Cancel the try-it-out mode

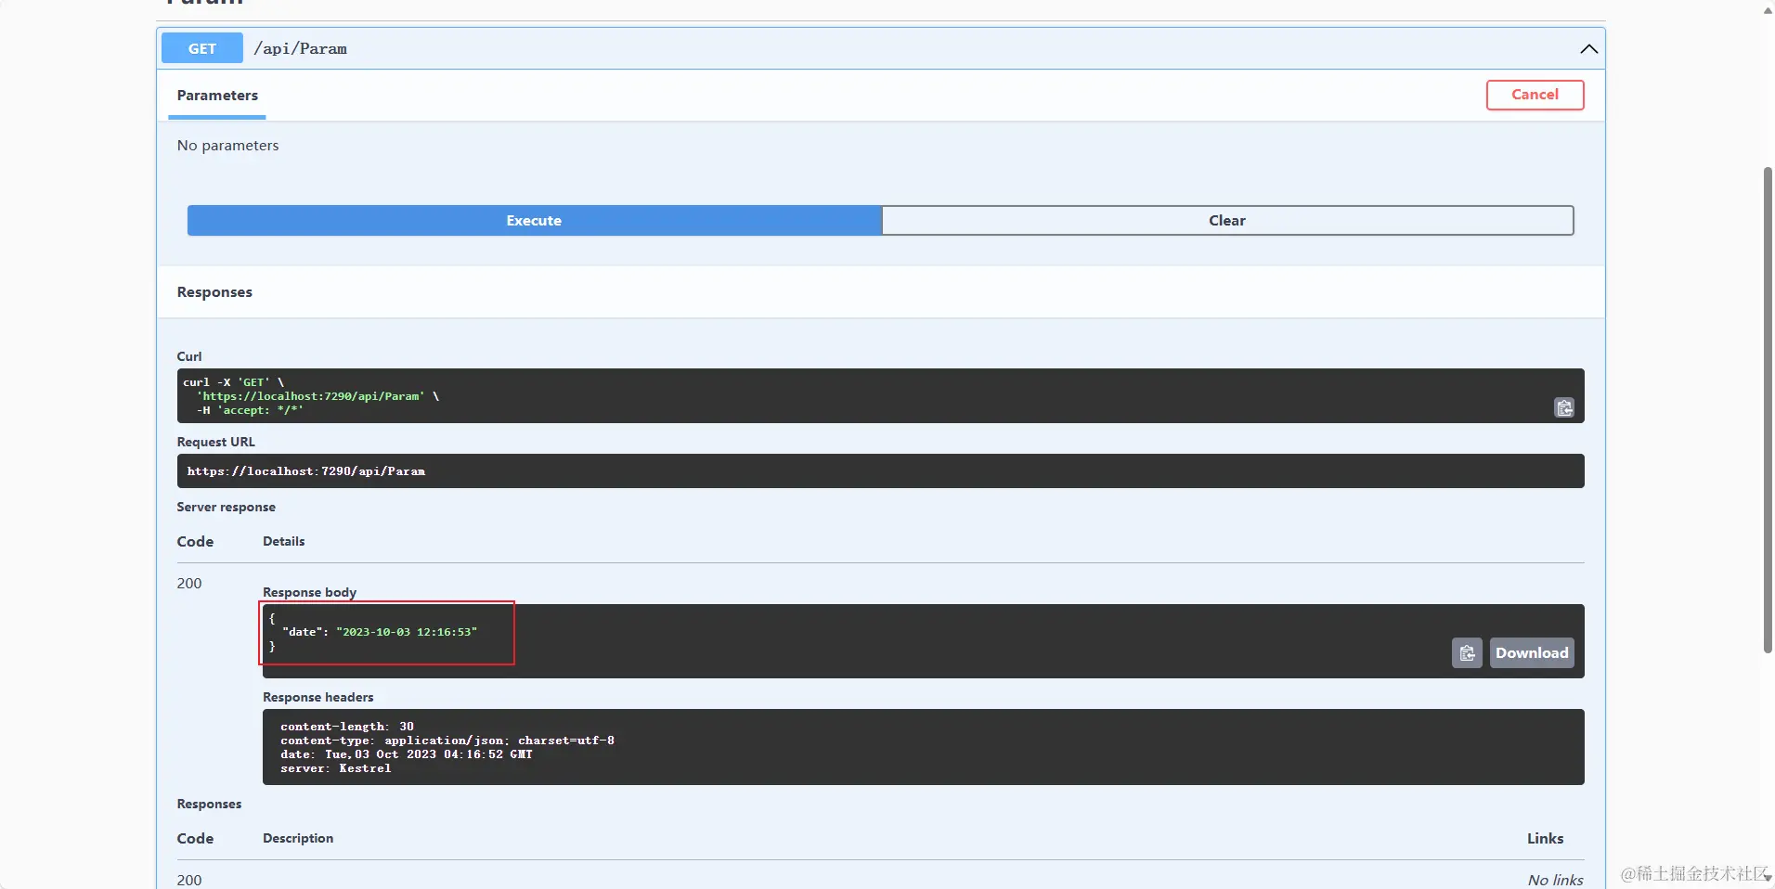[x=1535, y=95]
